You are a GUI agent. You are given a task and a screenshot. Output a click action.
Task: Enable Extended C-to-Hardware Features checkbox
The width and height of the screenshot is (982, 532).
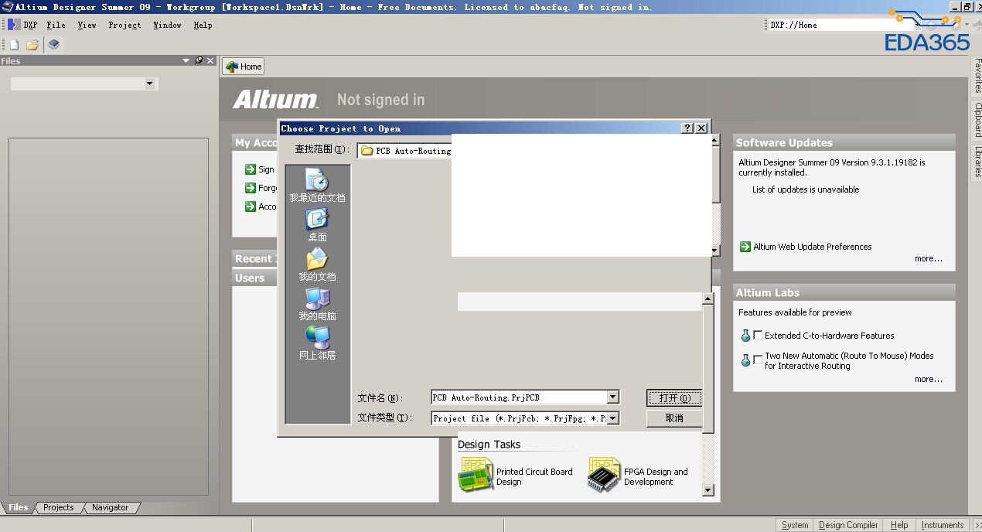[758, 336]
